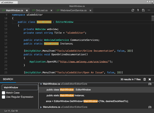Select the uCodeEditor window tab
This screenshot has width=154, height=113.
click(9, 3)
